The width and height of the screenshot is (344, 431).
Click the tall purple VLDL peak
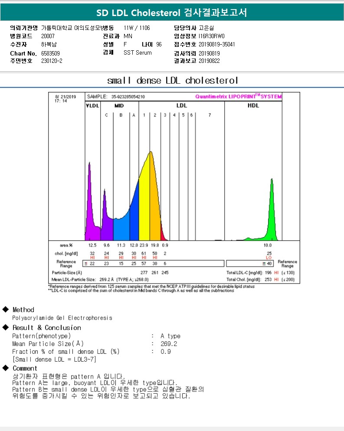click(90, 195)
